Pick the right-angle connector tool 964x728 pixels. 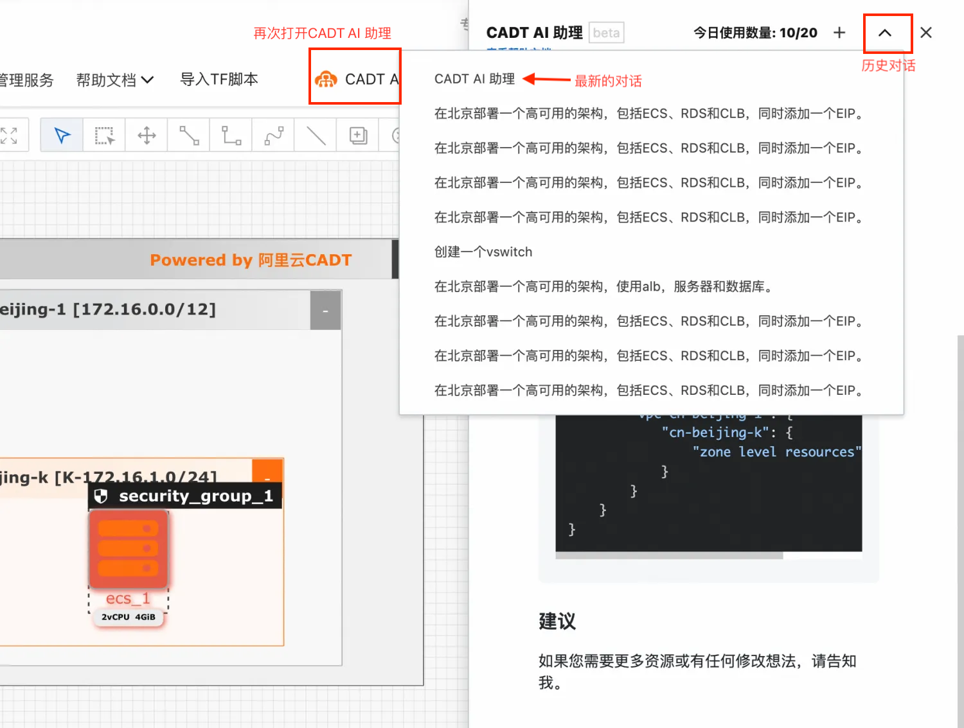click(x=231, y=135)
